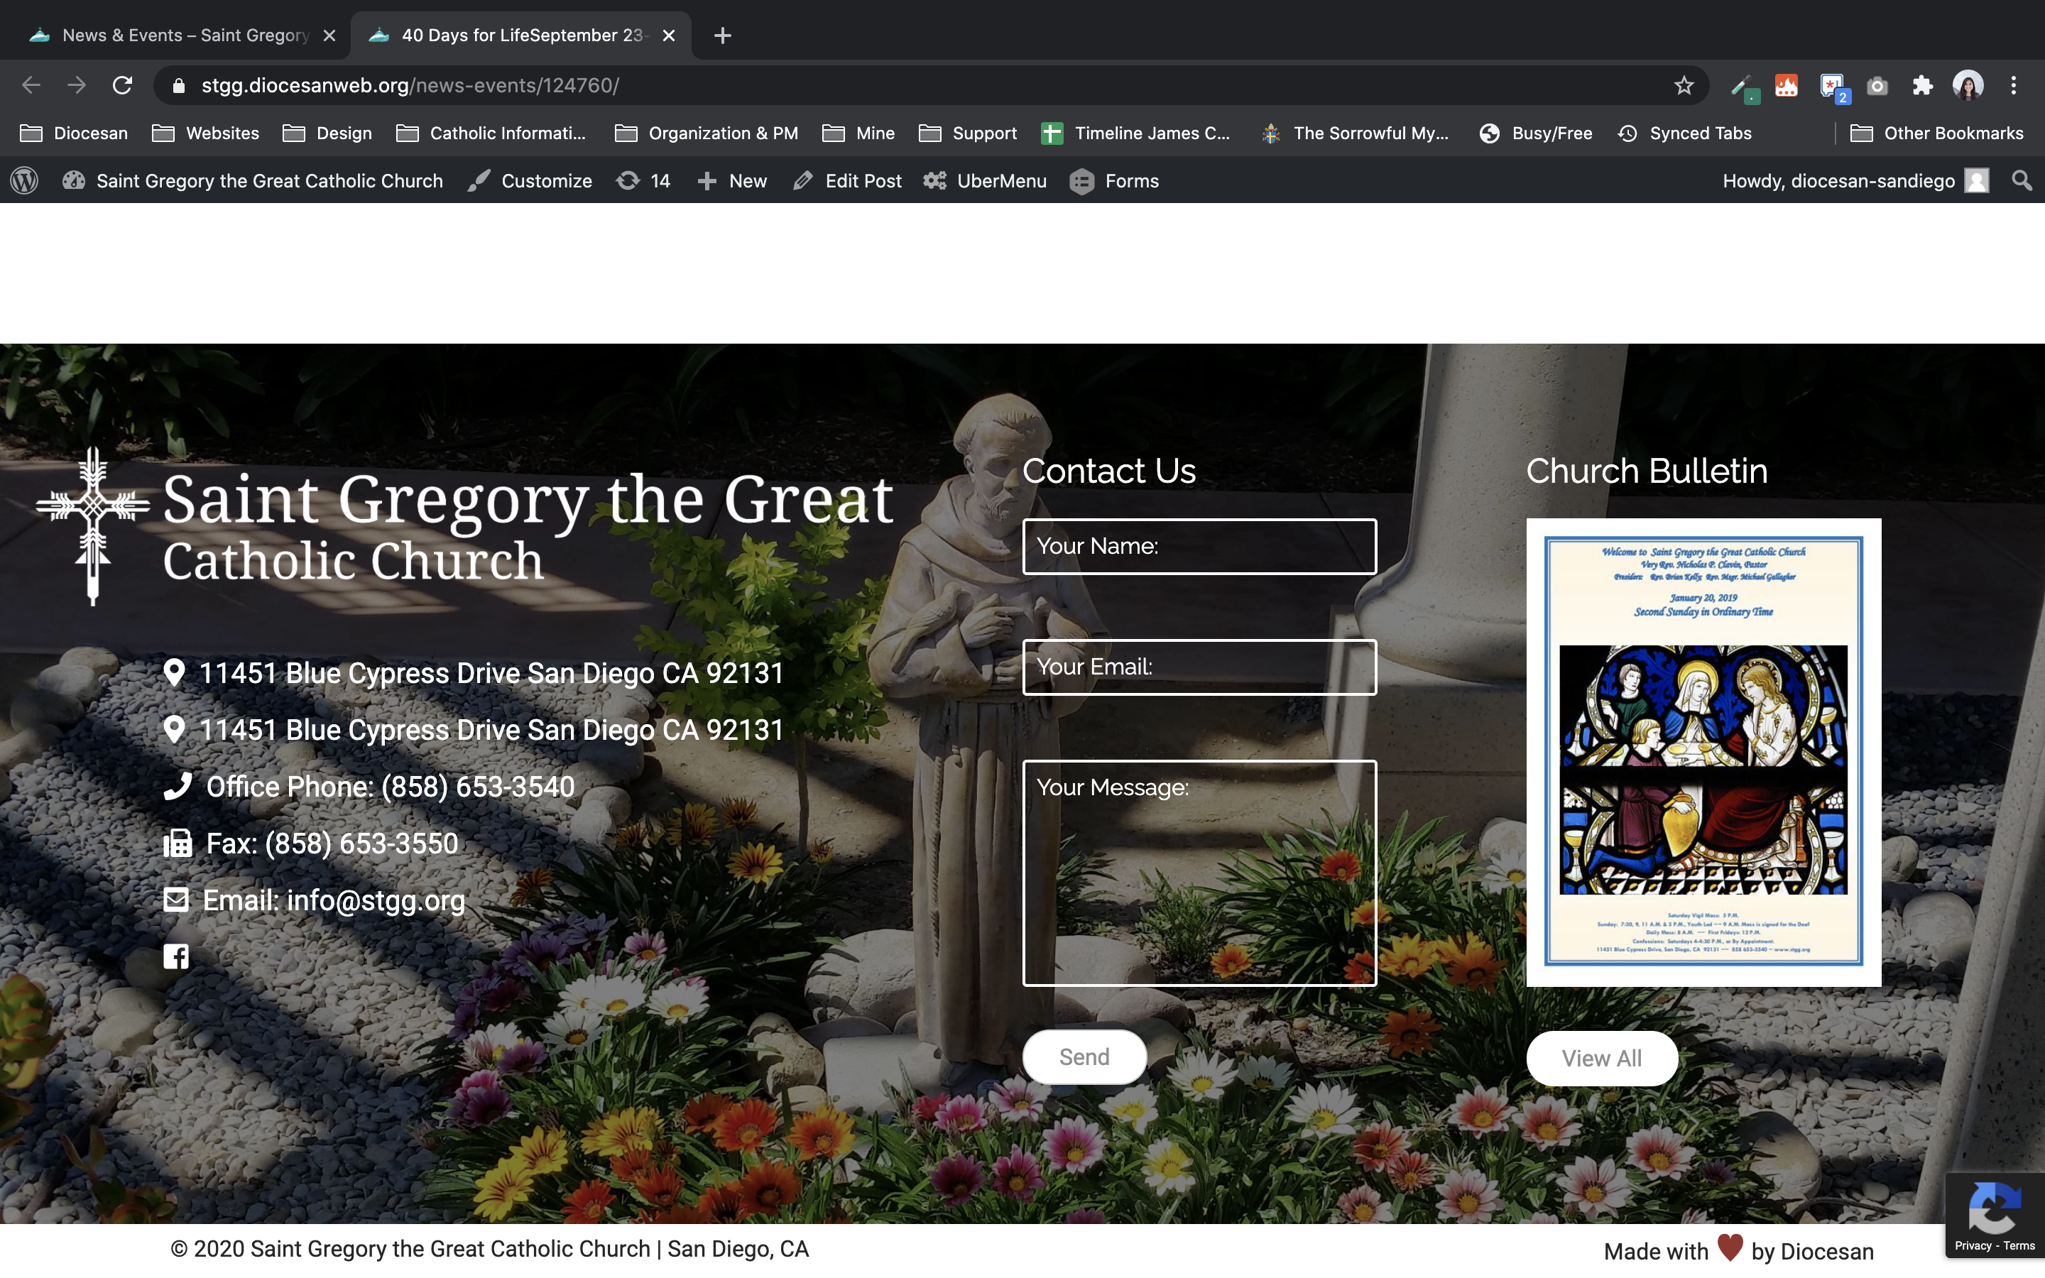Click the camera screenshot extension icon
Screen dimensions: 2045x1278
[x=1877, y=85]
